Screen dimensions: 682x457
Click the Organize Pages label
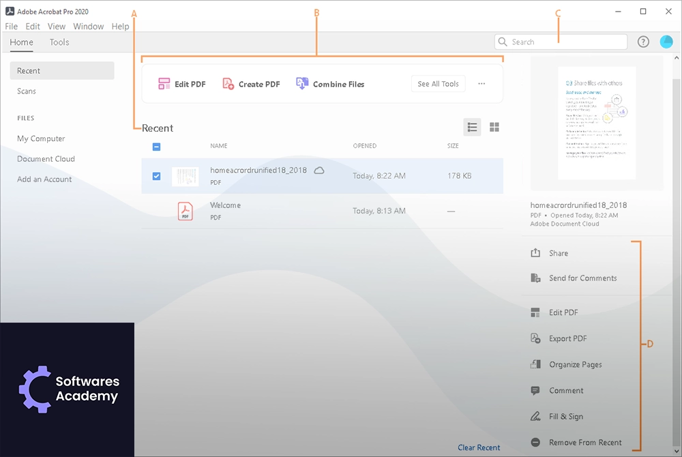[576, 364]
